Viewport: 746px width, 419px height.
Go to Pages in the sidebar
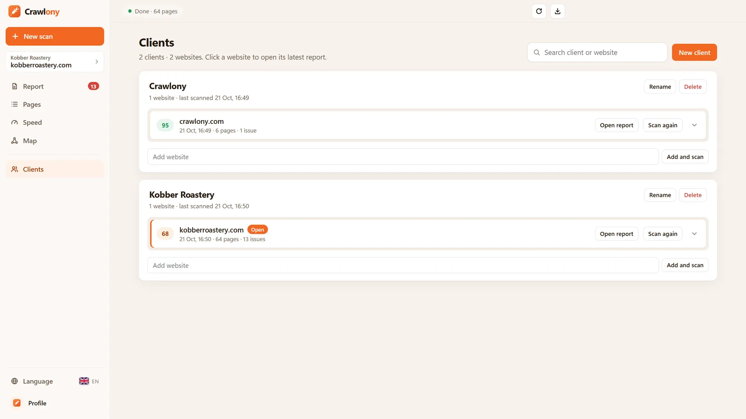[x=55, y=104]
